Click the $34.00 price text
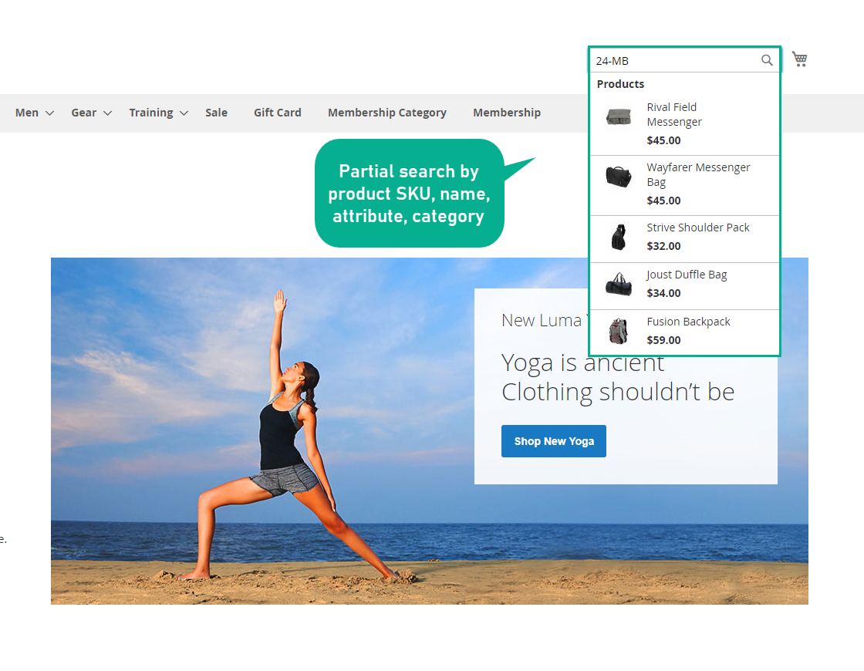This screenshot has width=864, height=671. (663, 293)
